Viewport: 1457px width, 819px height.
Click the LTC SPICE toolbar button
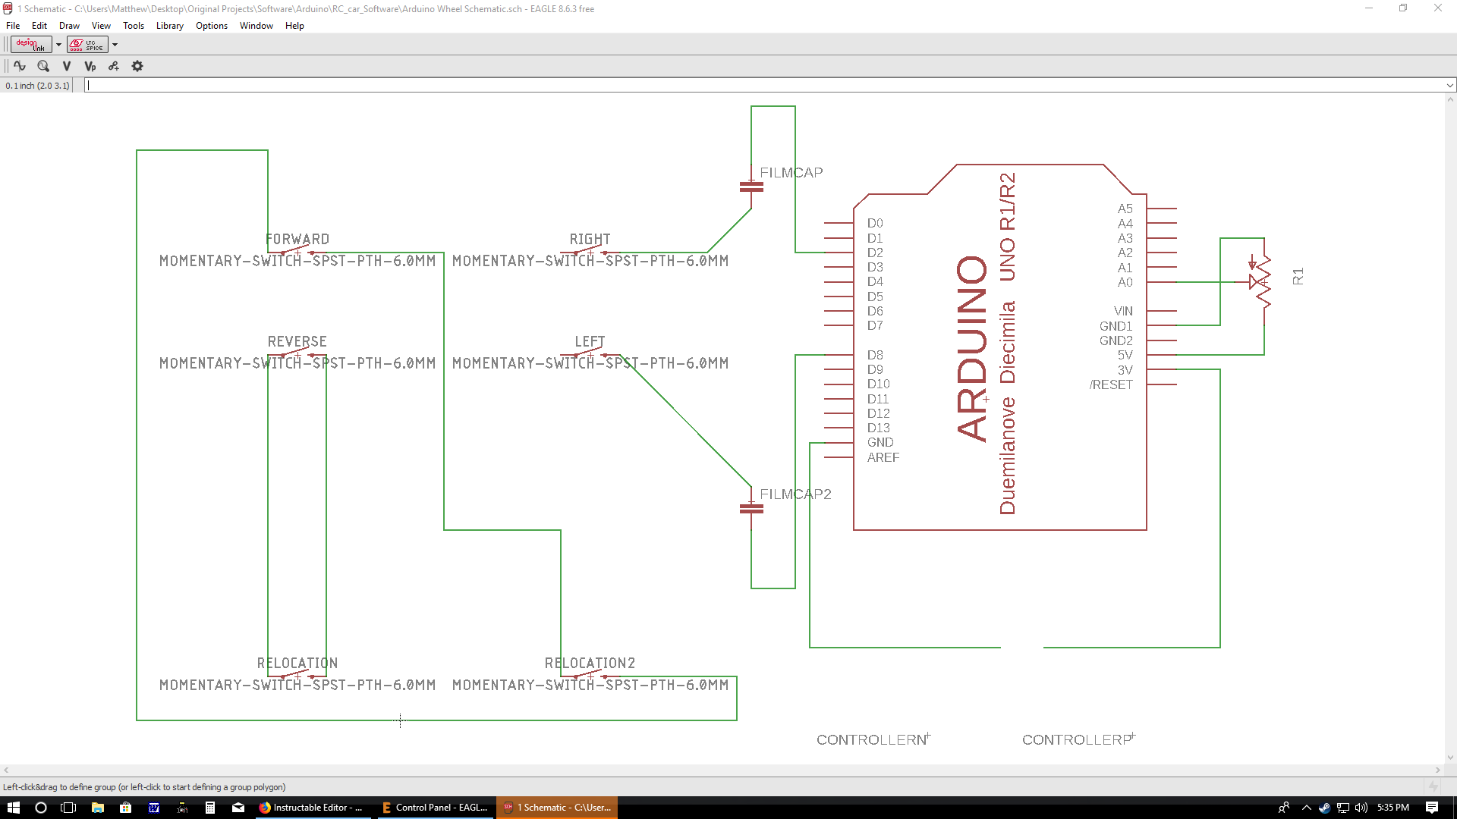click(x=87, y=44)
